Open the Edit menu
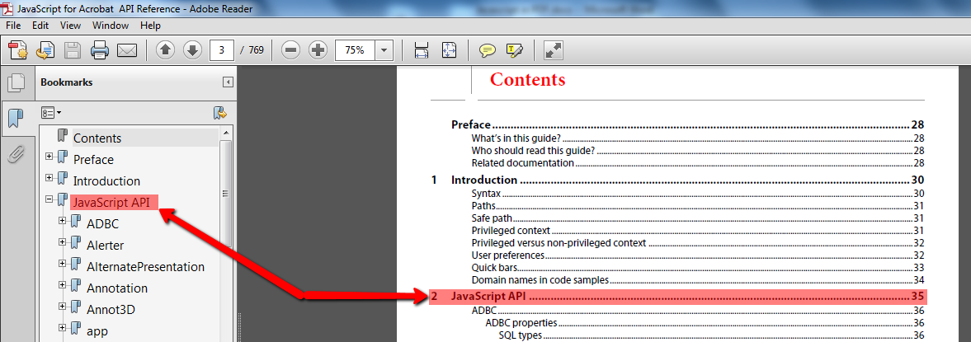The image size is (971, 342). click(x=40, y=26)
